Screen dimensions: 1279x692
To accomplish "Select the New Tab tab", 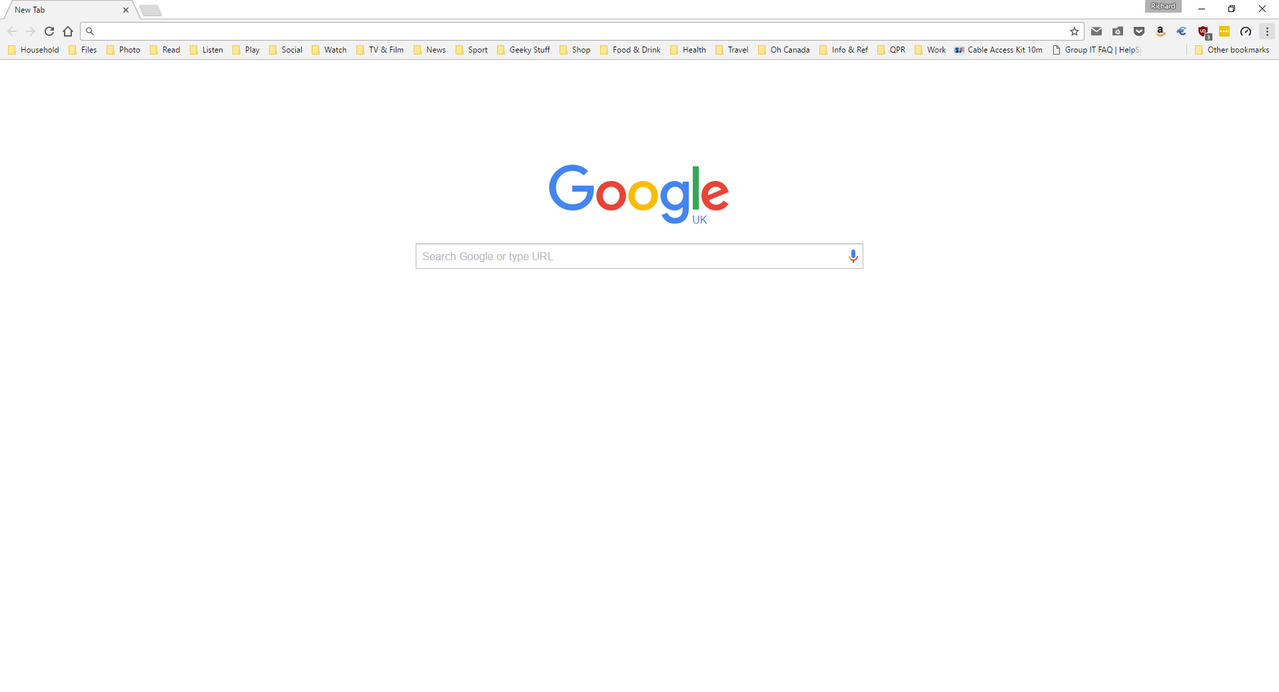I will [67, 10].
